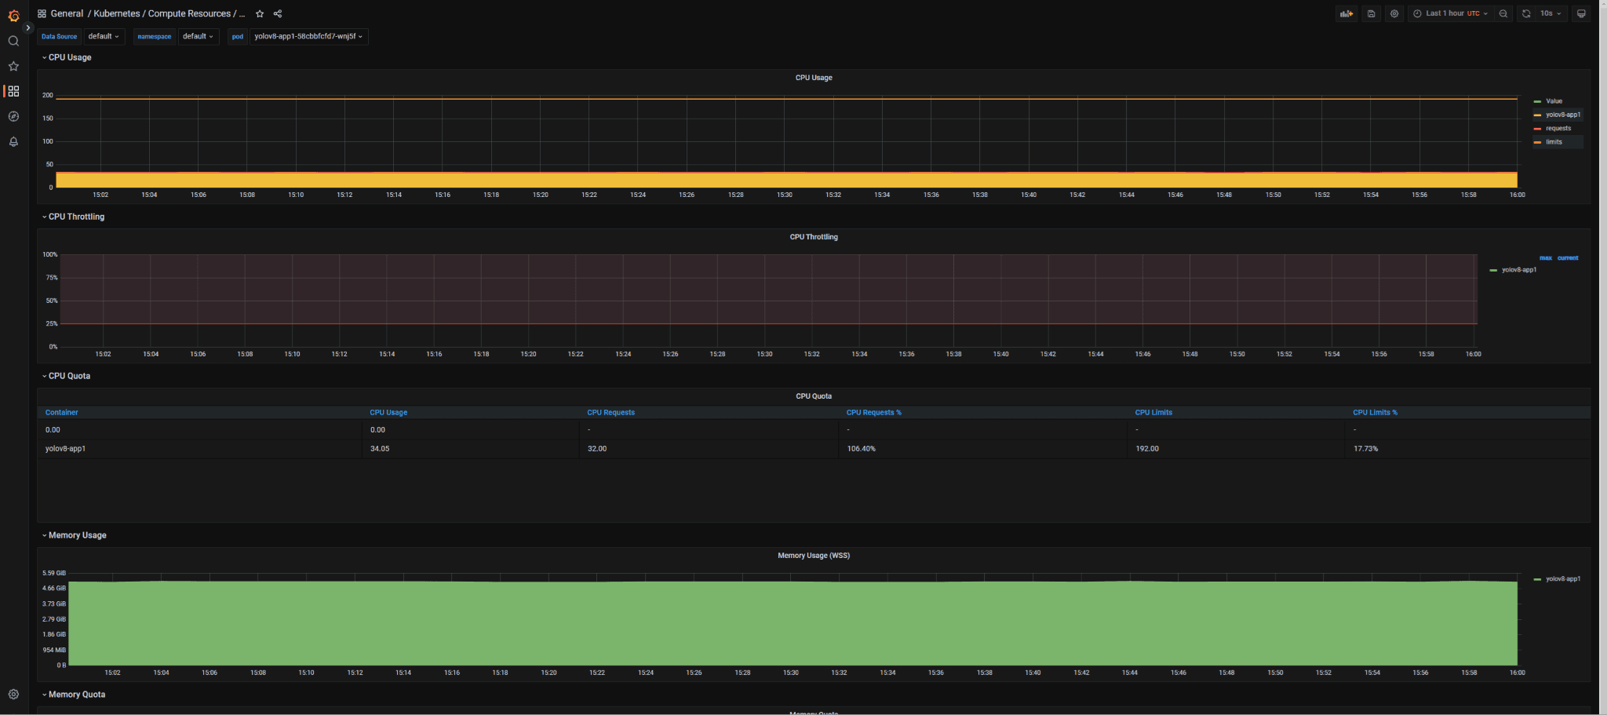Open the Last 1 hour time picker
This screenshot has height=715, width=1607.
pyautogui.click(x=1450, y=13)
